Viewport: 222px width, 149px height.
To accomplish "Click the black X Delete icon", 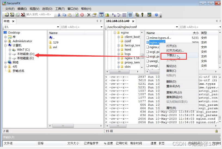I will pos(89,15).
